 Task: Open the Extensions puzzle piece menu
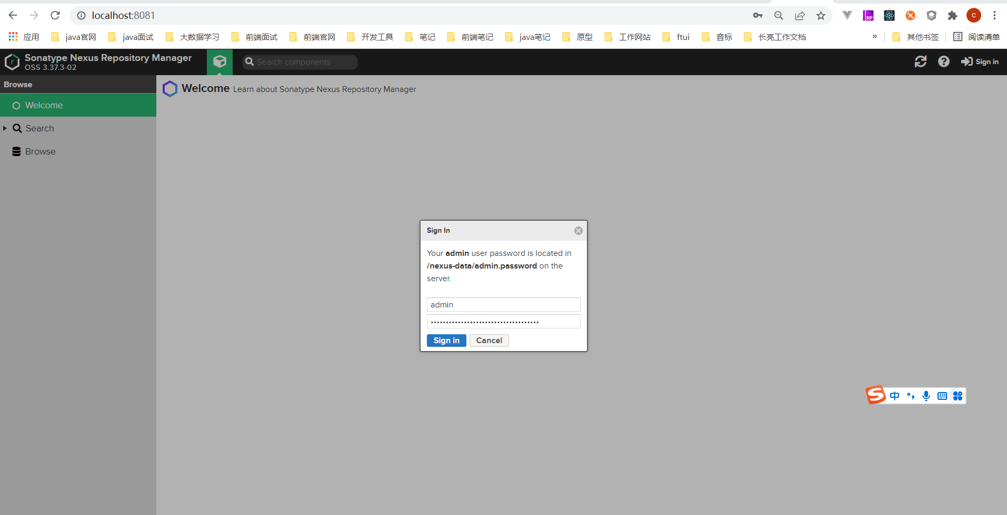pyautogui.click(x=952, y=15)
